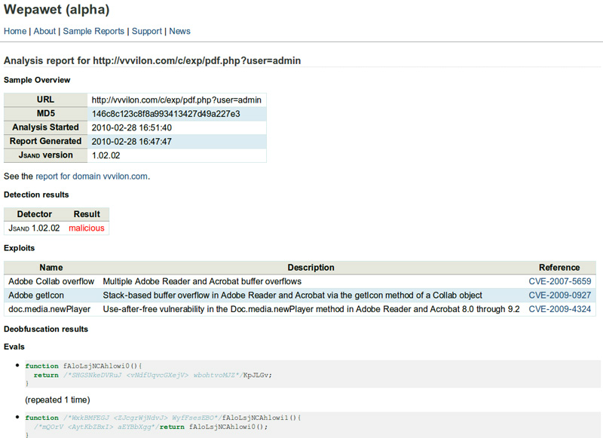Open the Home navigation link

click(14, 31)
